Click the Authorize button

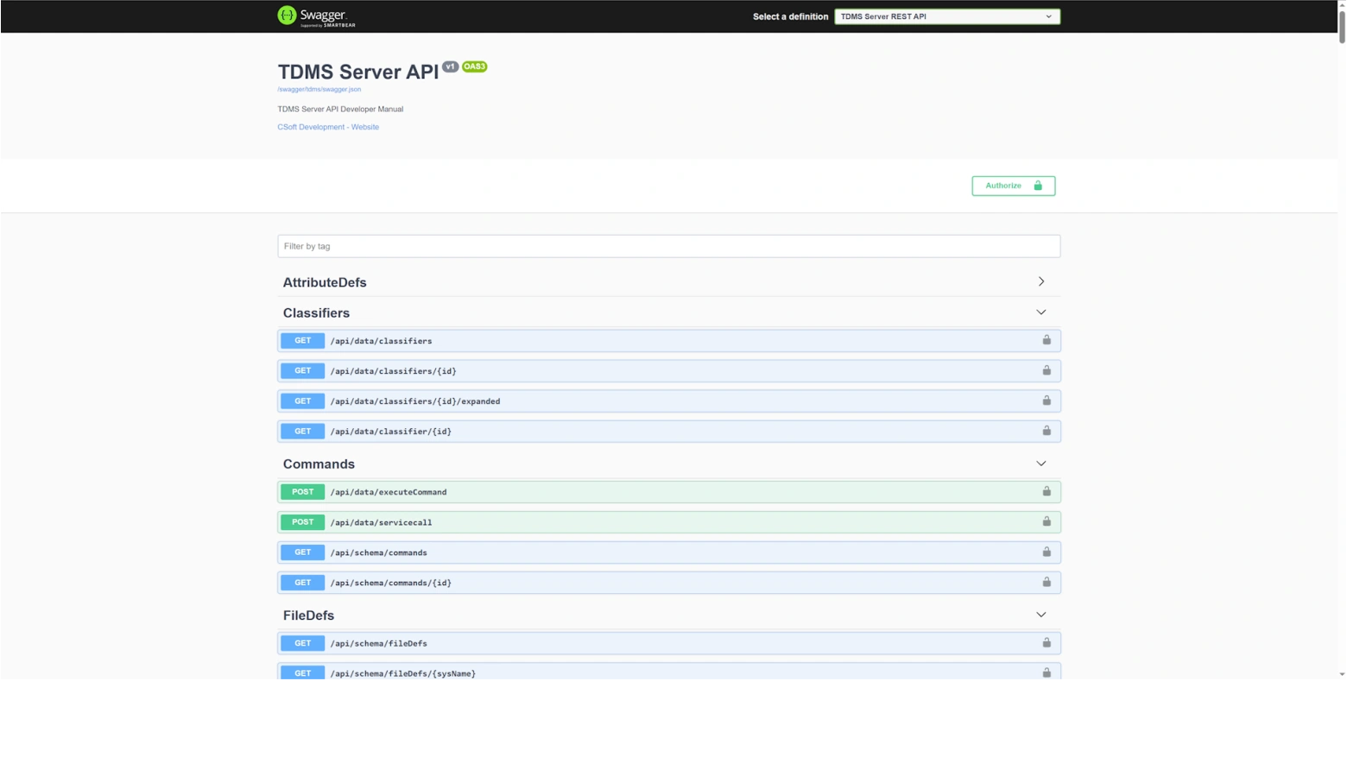click(x=1013, y=186)
